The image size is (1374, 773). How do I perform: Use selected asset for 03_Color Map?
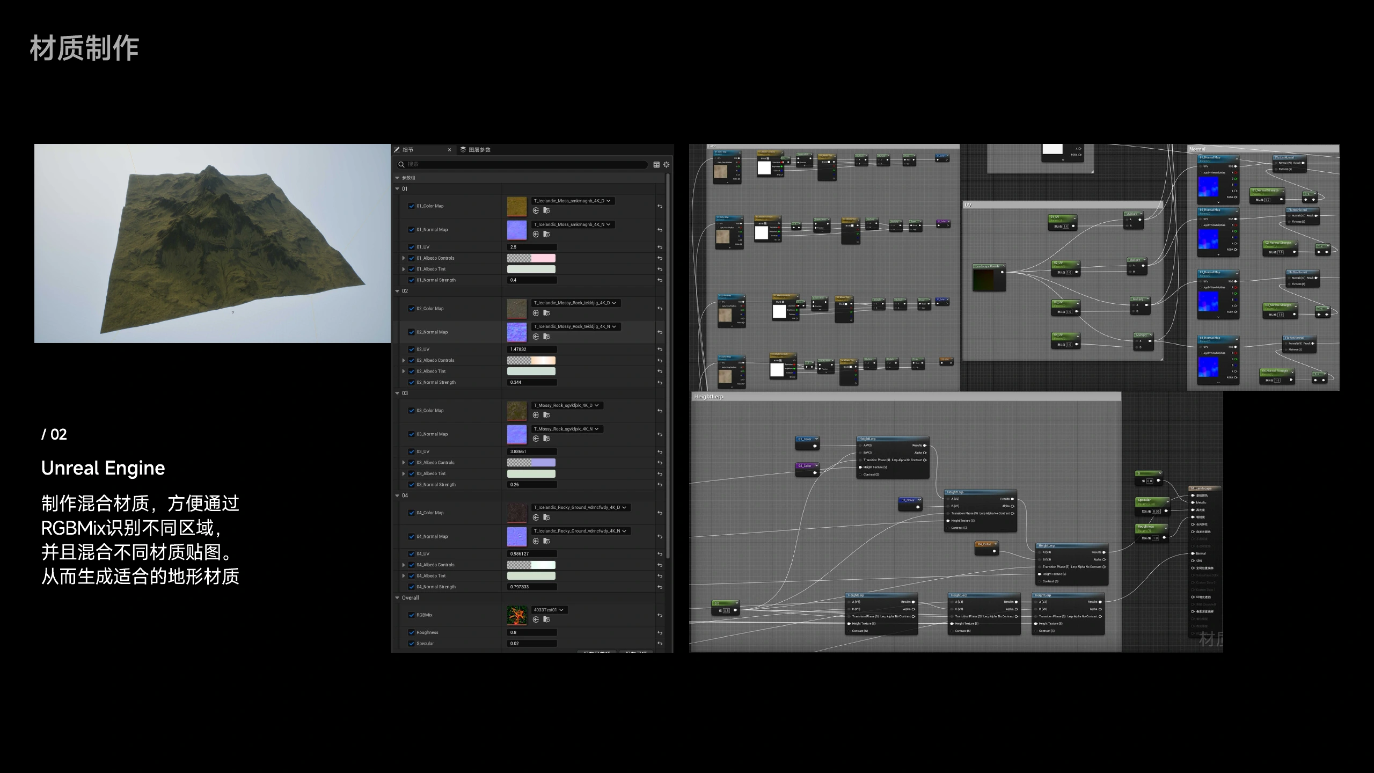(536, 415)
